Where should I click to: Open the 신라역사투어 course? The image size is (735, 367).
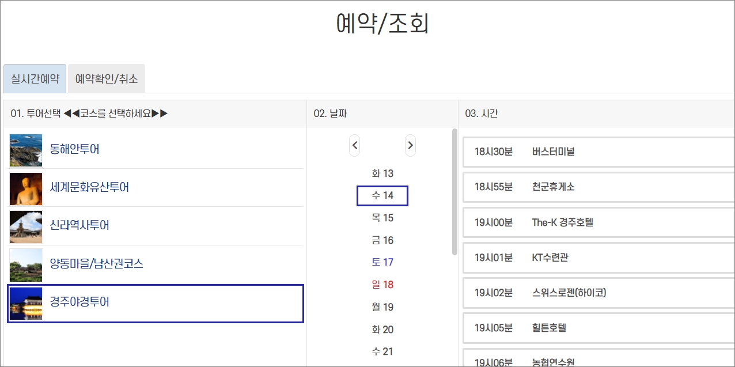pyautogui.click(x=75, y=226)
